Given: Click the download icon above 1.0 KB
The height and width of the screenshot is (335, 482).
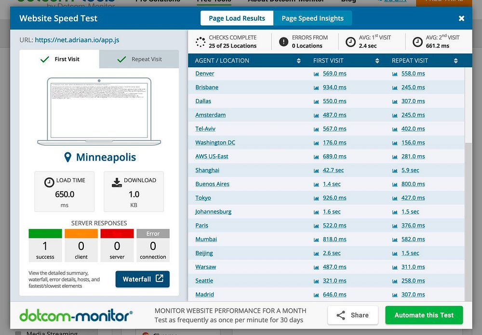Looking at the screenshot, I should click(x=117, y=182).
